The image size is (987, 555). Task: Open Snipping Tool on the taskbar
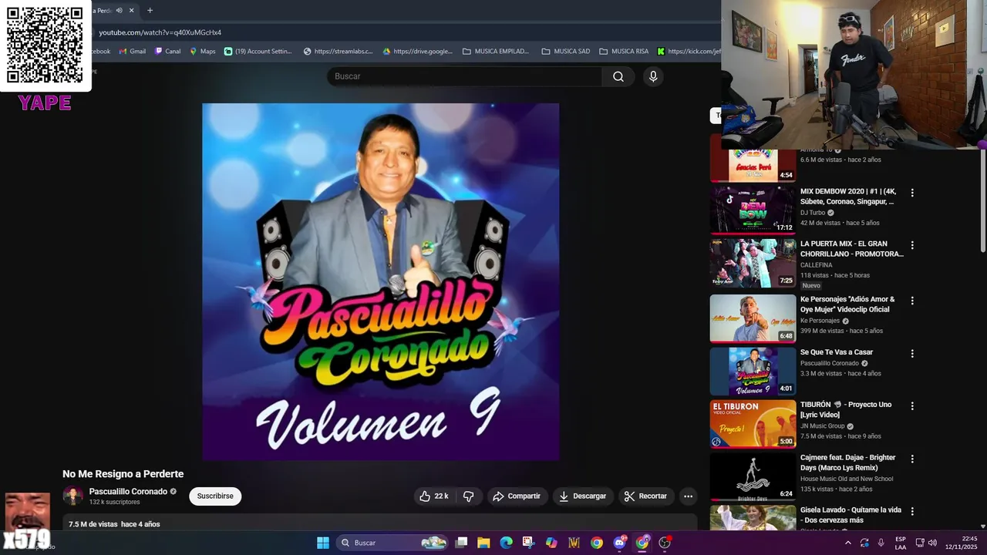(528, 543)
